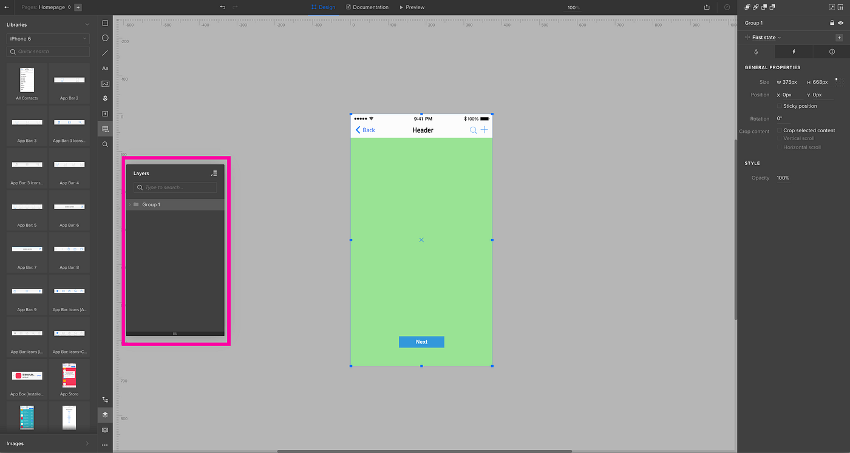This screenshot has width=850, height=453.
Task: Lock the Group 1 element
Action: (x=832, y=23)
